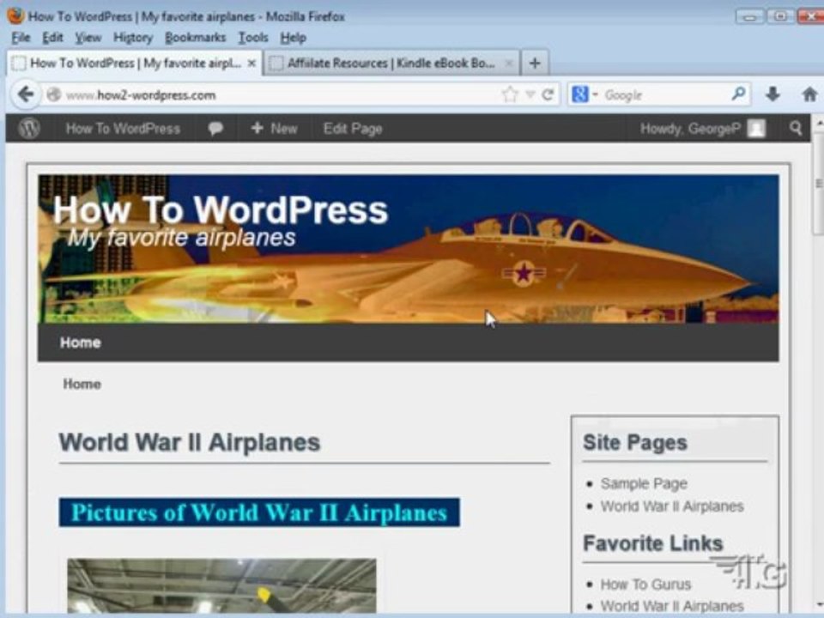
Task: Select the How To WordPress tab
Action: click(135, 63)
